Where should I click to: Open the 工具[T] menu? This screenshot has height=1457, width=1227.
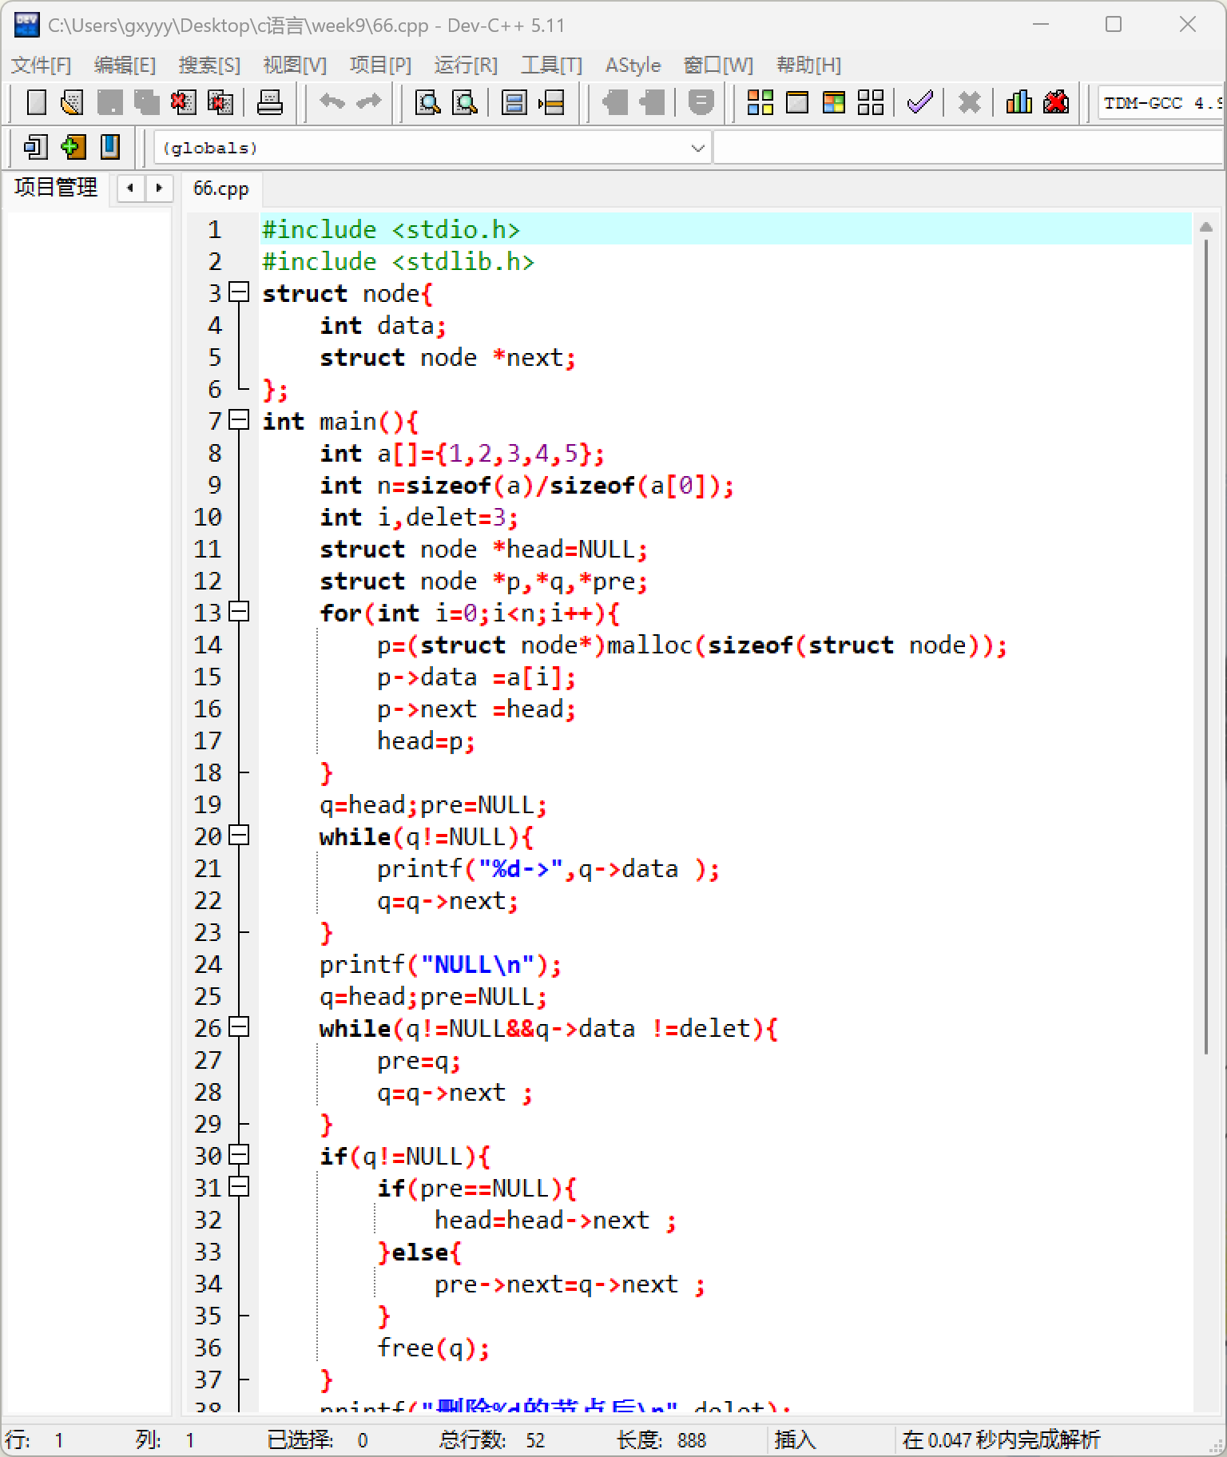pos(551,65)
